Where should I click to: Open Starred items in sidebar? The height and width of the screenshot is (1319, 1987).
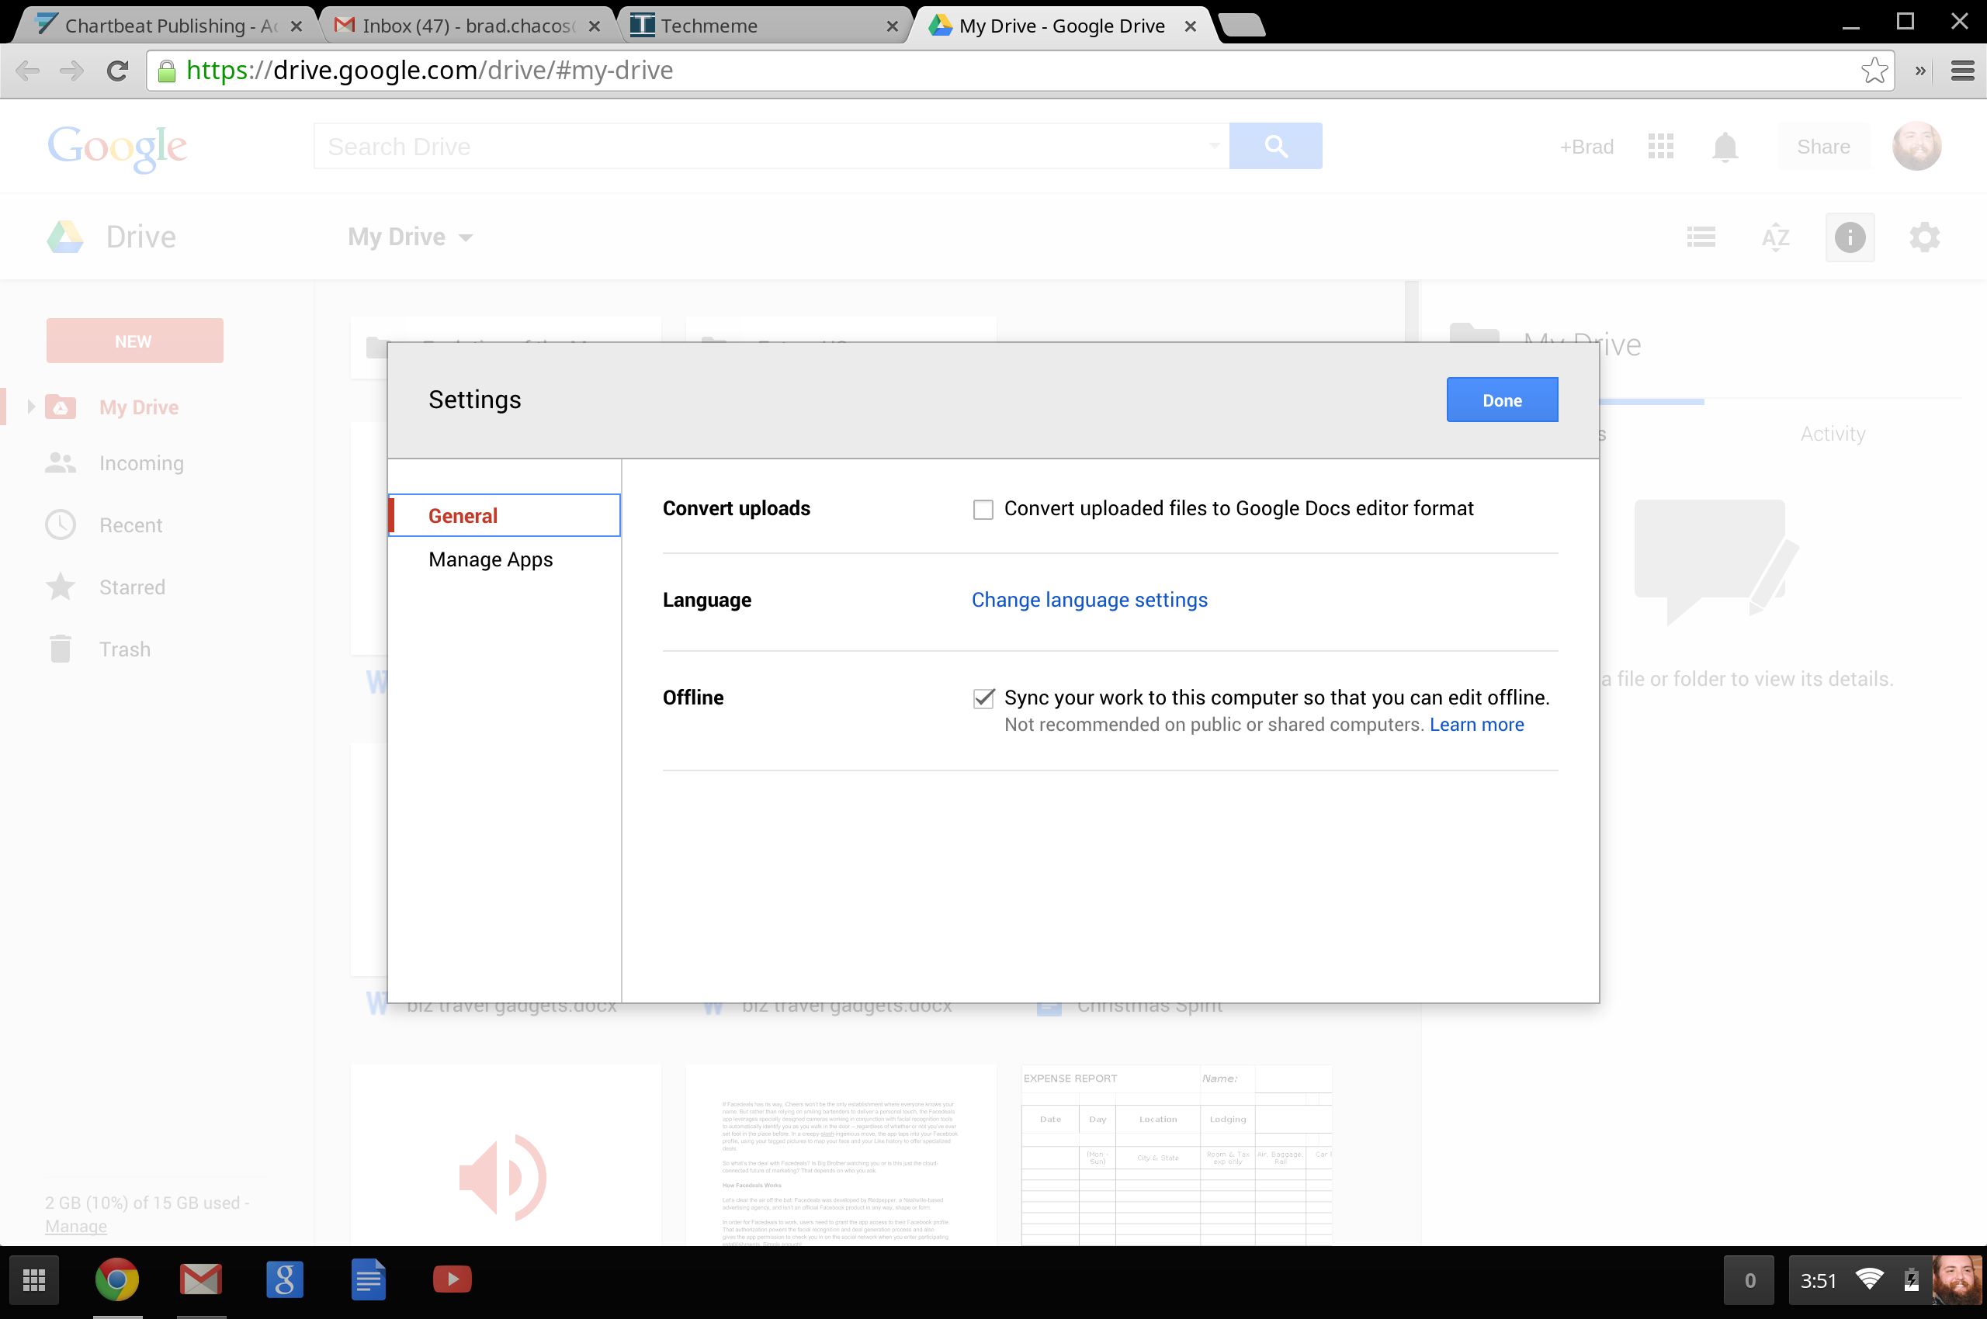click(132, 587)
